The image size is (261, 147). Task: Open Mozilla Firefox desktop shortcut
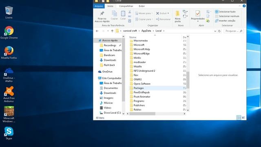click(9, 53)
